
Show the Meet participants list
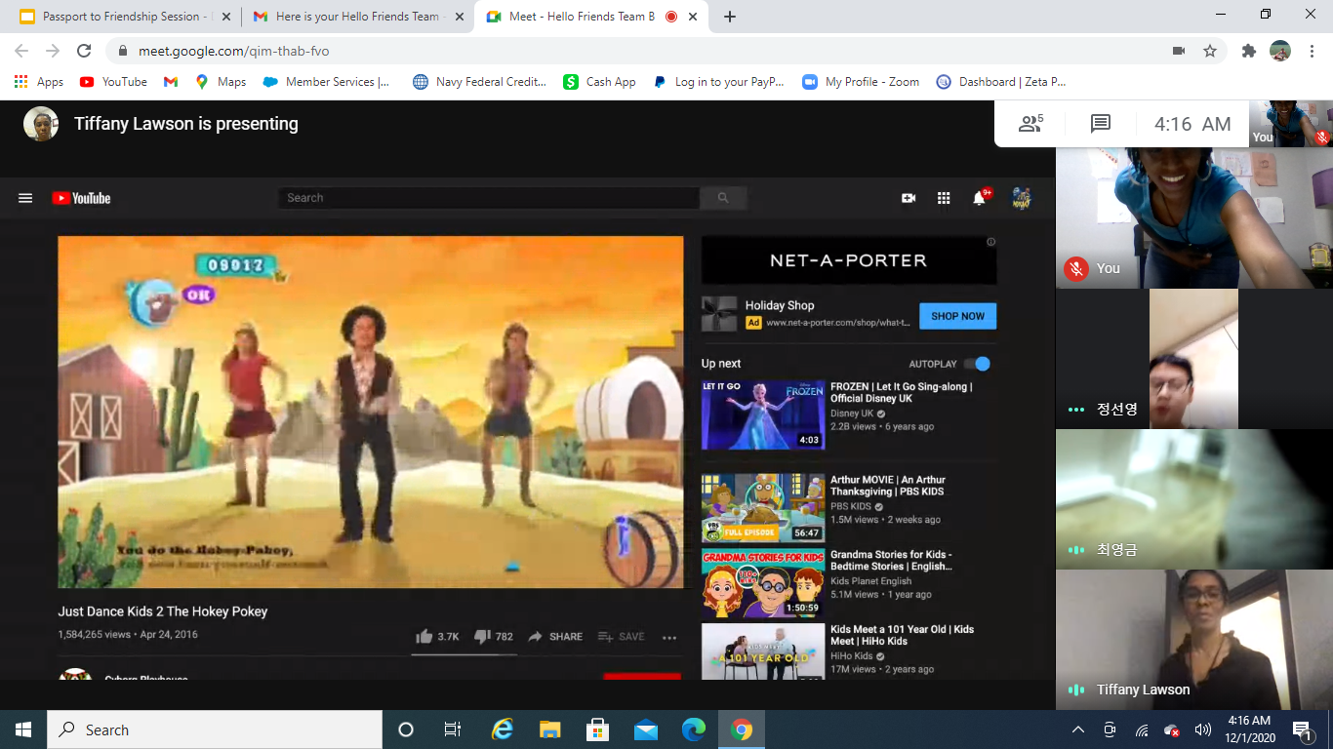coord(1031,124)
